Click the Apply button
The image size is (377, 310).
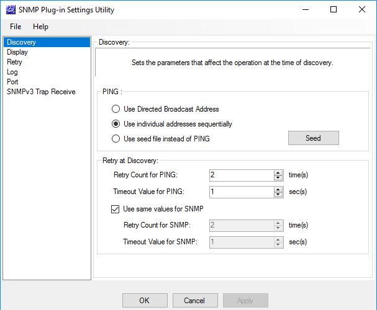(x=245, y=301)
